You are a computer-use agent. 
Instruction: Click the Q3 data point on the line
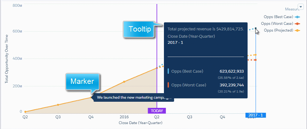58,105
